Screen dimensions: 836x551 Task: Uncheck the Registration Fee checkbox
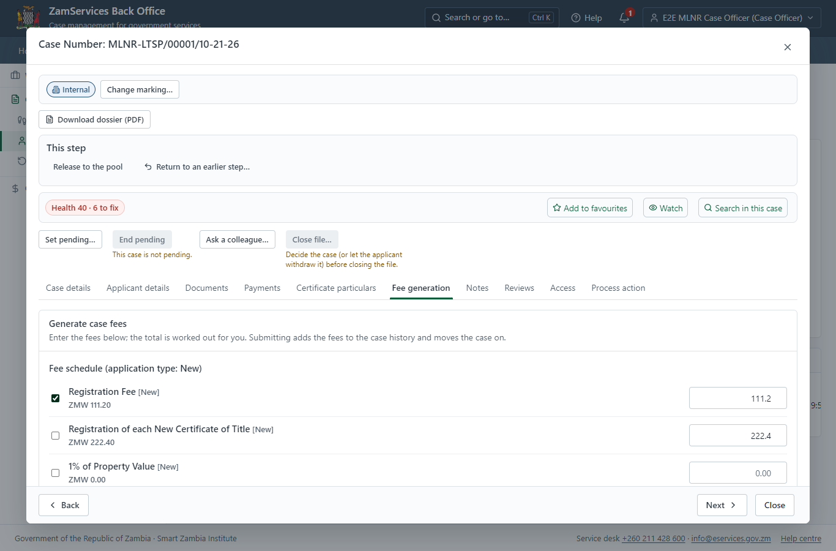55,398
